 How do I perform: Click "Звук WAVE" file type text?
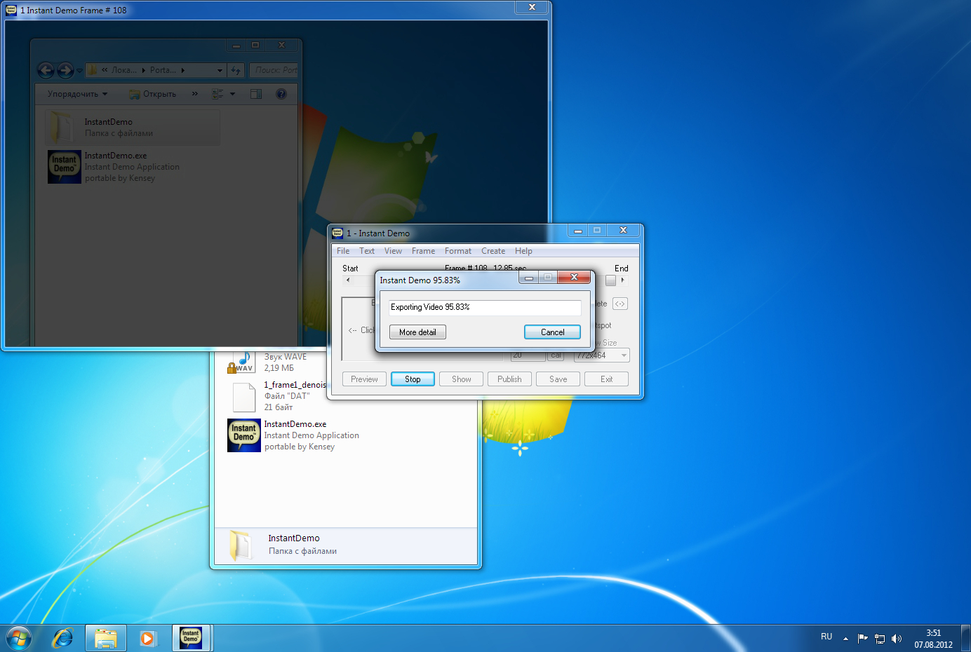click(286, 357)
